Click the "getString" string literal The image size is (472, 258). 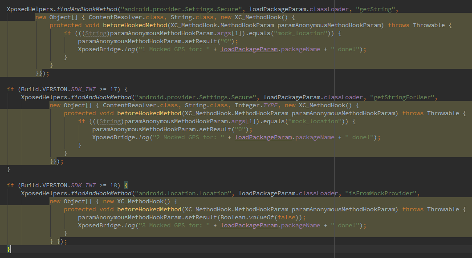pyautogui.click(x=375, y=9)
